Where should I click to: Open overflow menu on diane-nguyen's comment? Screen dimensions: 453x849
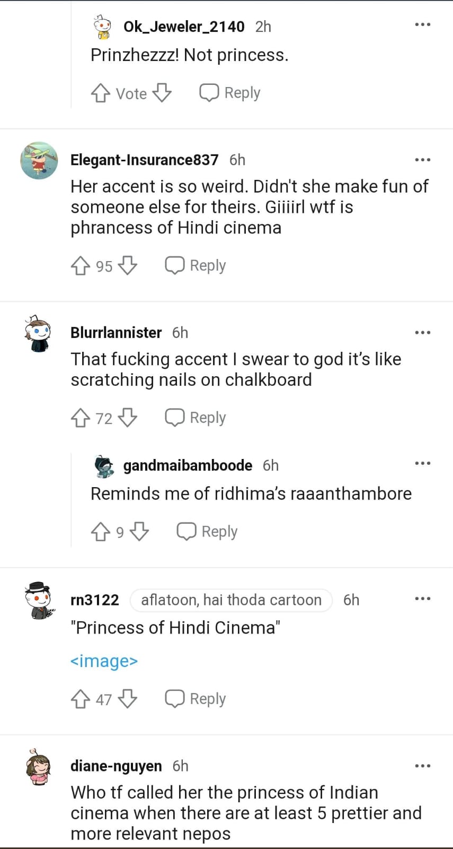422,766
